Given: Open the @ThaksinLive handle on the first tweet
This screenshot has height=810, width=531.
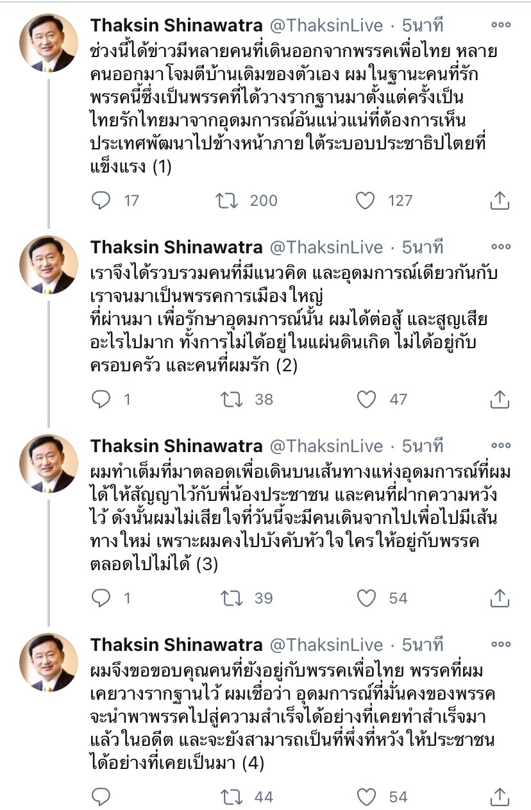Looking at the screenshot, I should pos(325,26).
